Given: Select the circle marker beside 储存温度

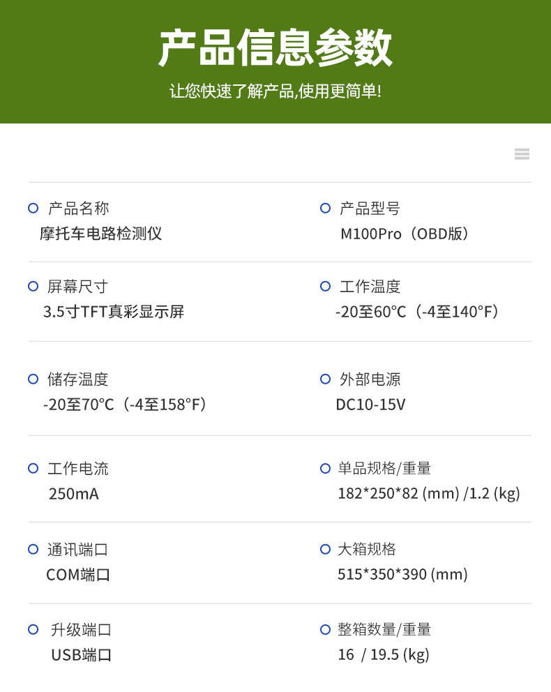Looking at the screenshot, I should tap(33, 379).
